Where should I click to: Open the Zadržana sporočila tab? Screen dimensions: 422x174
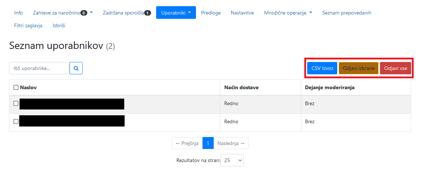pyautogui.click(x=127, y=13)
